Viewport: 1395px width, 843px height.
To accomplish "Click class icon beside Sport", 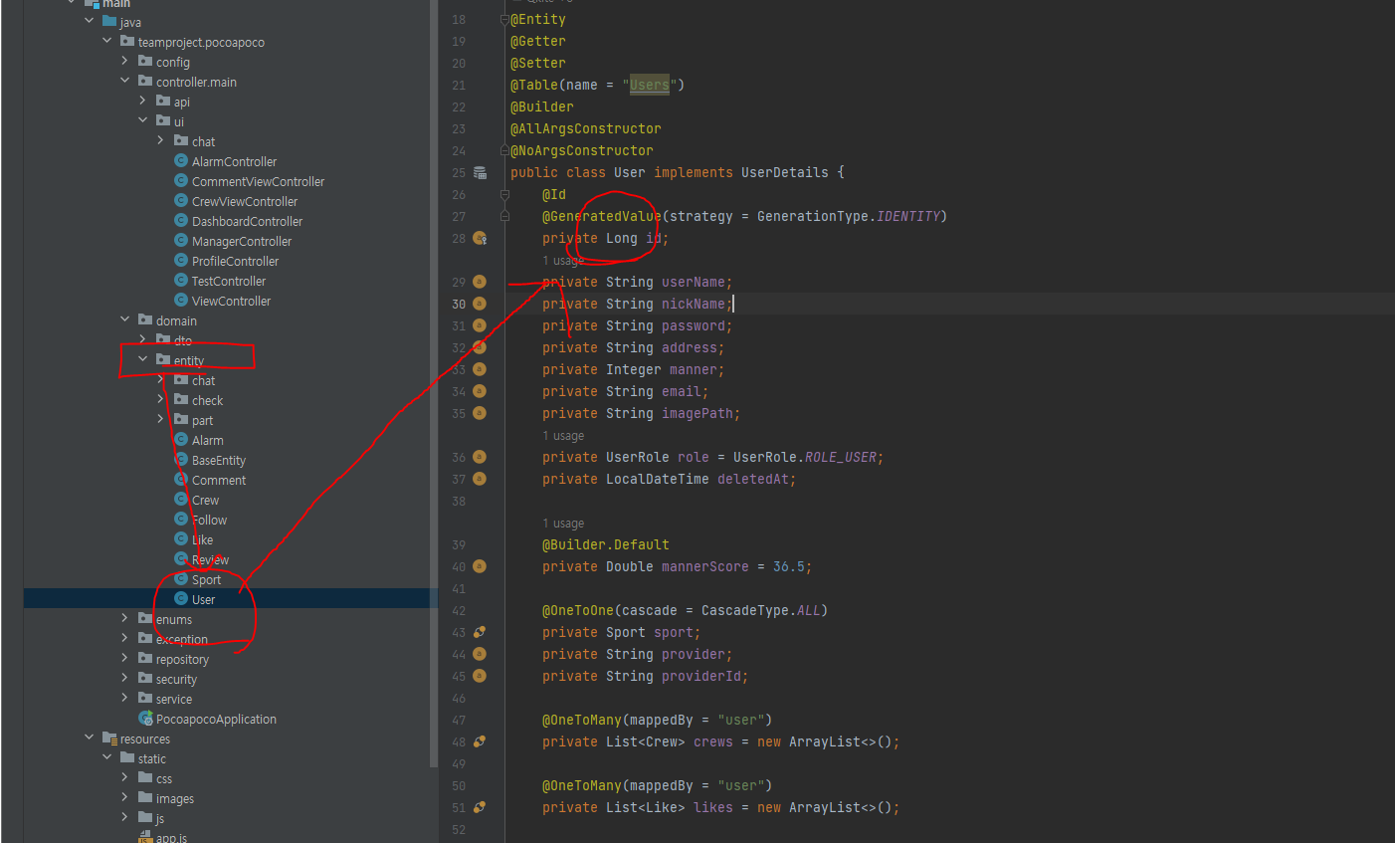I will pyautogui.click(x=181, y=578).
